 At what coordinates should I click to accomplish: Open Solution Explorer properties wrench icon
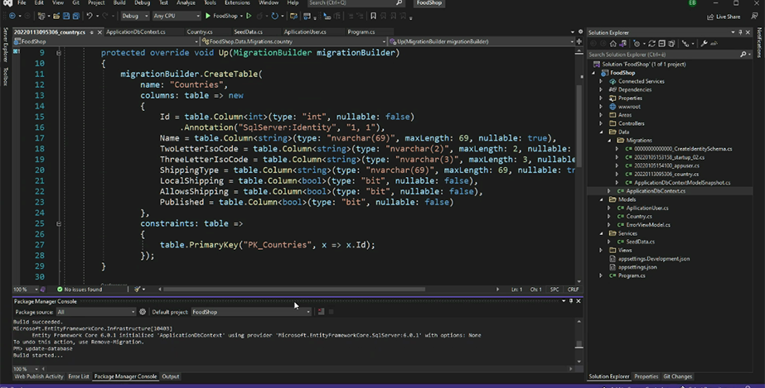point(704,44)
